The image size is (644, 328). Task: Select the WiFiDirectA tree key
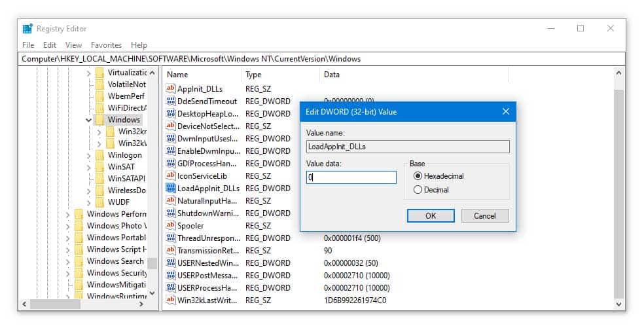(127, 107)
